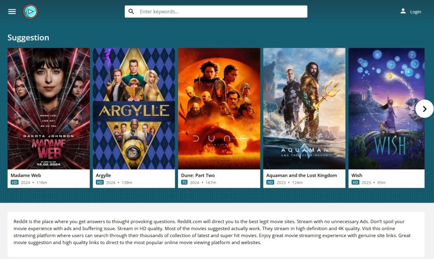Click the HD badge under Aquaman
Image resolution: width=434 pixels, height=259 pixels.
270,182
